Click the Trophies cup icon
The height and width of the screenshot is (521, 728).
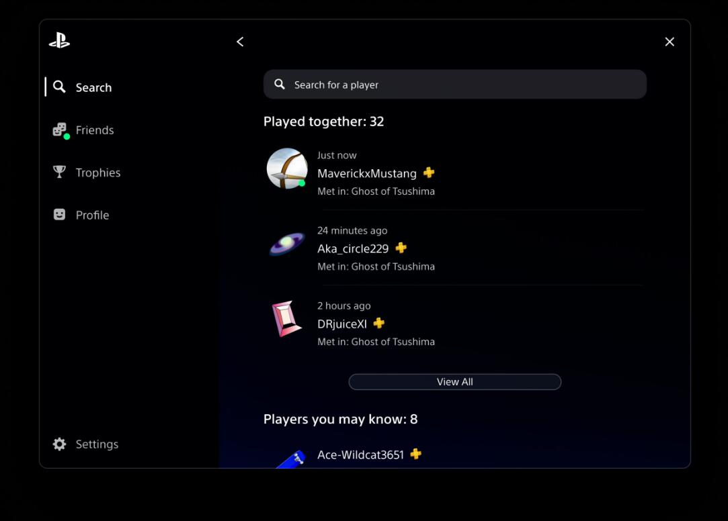59,172
